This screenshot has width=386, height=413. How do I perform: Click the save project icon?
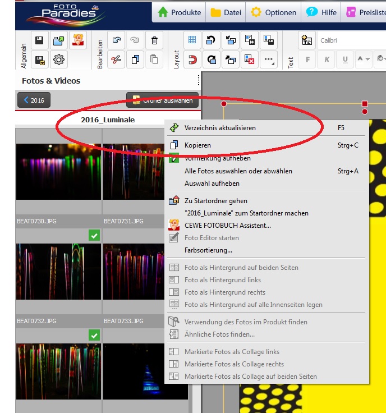pyautogui.click(x=39, y=40)
